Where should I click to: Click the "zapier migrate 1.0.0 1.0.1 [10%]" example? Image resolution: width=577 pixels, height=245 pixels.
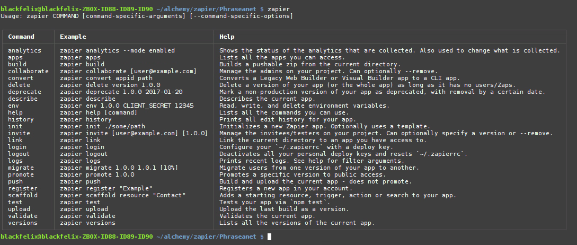coord(119,168)
